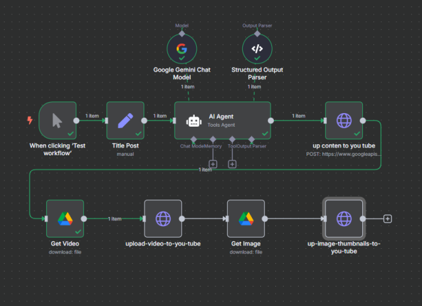Viewport: 422px width, 306px height.
Task: Add a Memory sub-node via plus button
Action: 213,164
